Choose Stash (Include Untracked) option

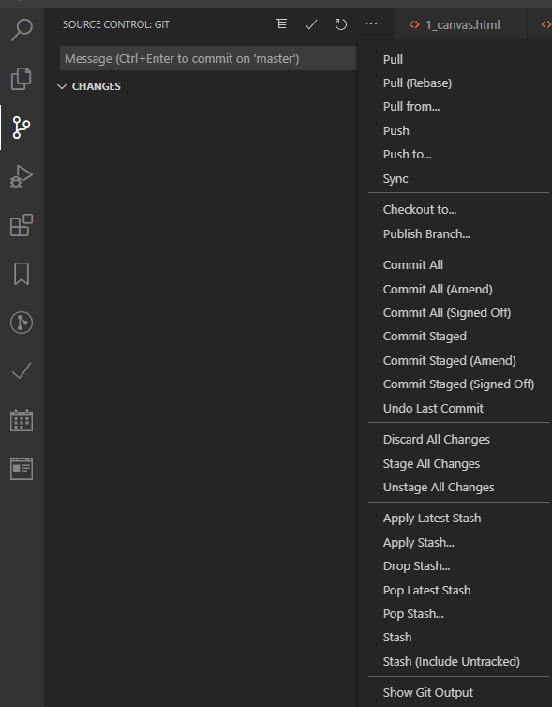[451, 661]
